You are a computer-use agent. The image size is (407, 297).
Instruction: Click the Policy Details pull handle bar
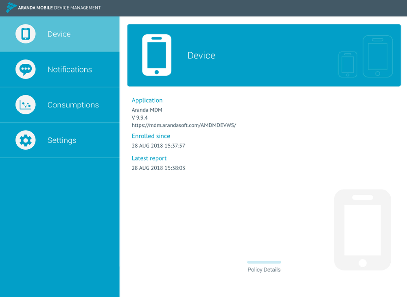click(264, 262)
